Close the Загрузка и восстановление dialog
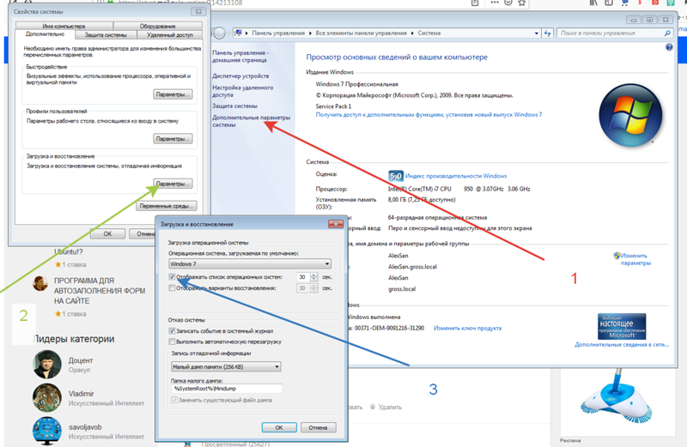This screenshot has height=447, width=687. pyautogui.click(x=336, y=224)
